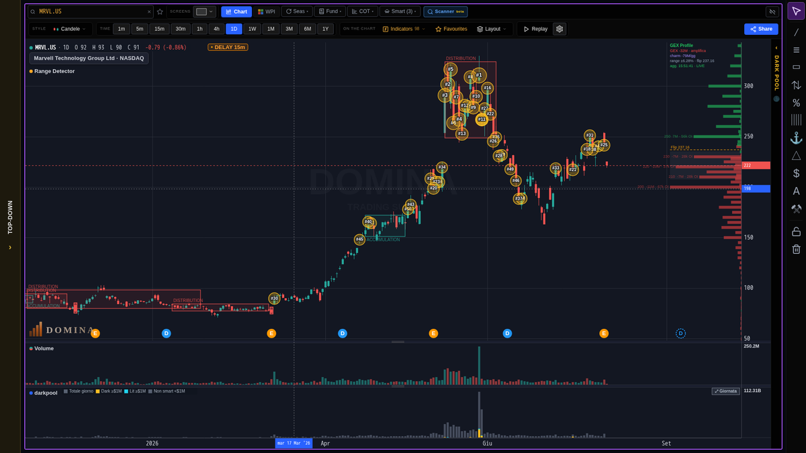Open Favourites indicators
The height and width of the screenshot is (453, 806).
click(x=451, y=29)
